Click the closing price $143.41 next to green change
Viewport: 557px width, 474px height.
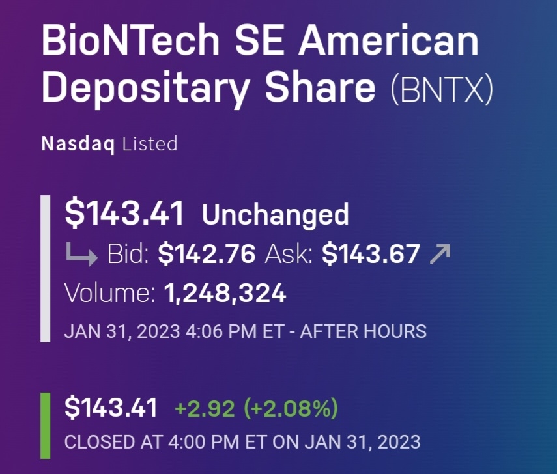tap(111, 408)
